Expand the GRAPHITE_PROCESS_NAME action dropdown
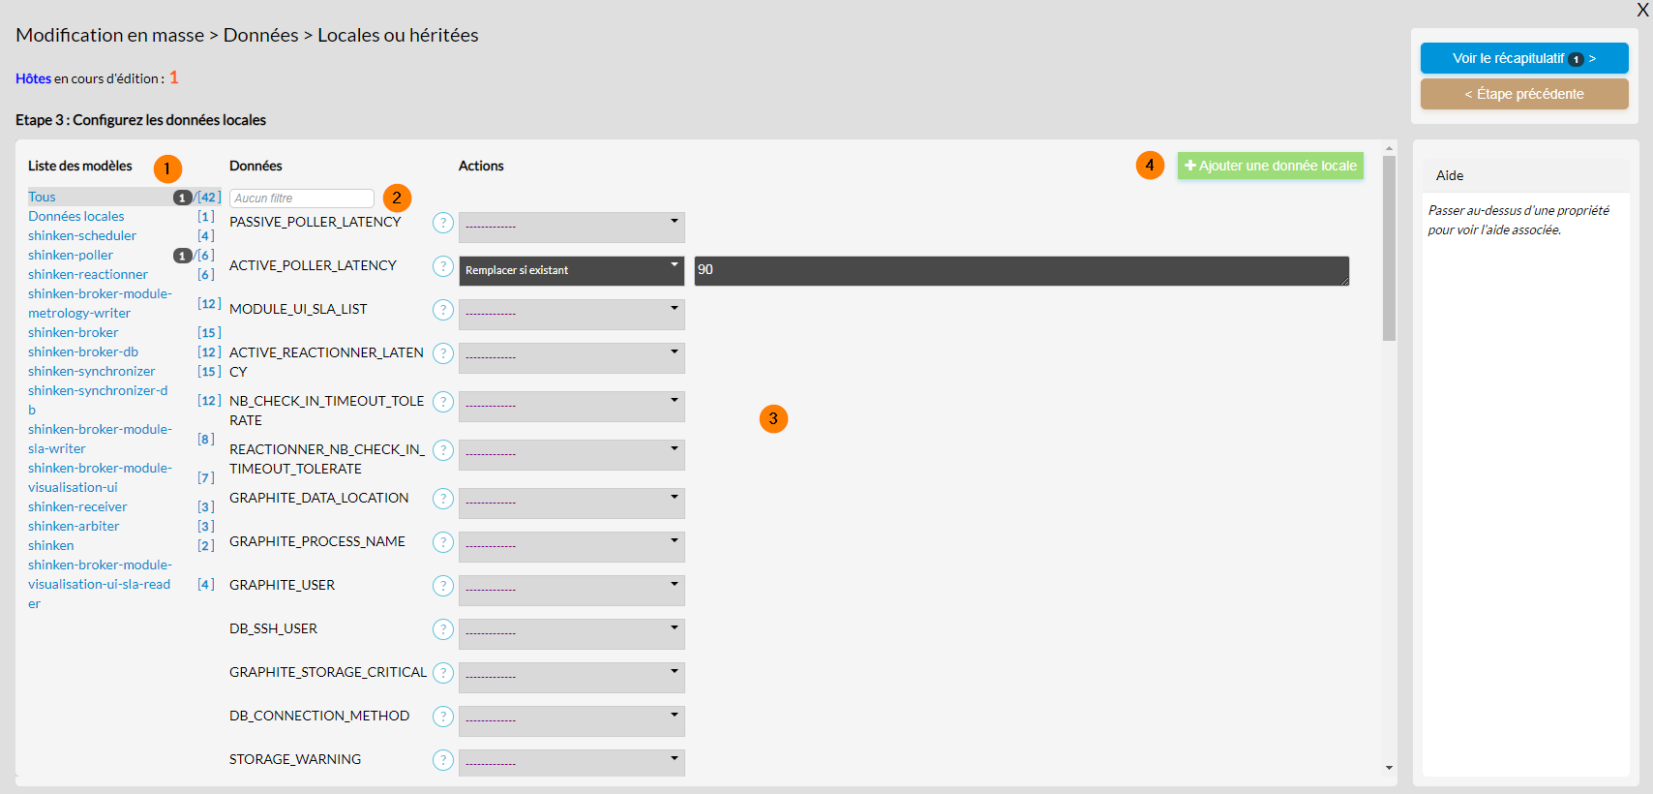Image resolution: width=1653 pixels, height=794 pixels. 571,546
